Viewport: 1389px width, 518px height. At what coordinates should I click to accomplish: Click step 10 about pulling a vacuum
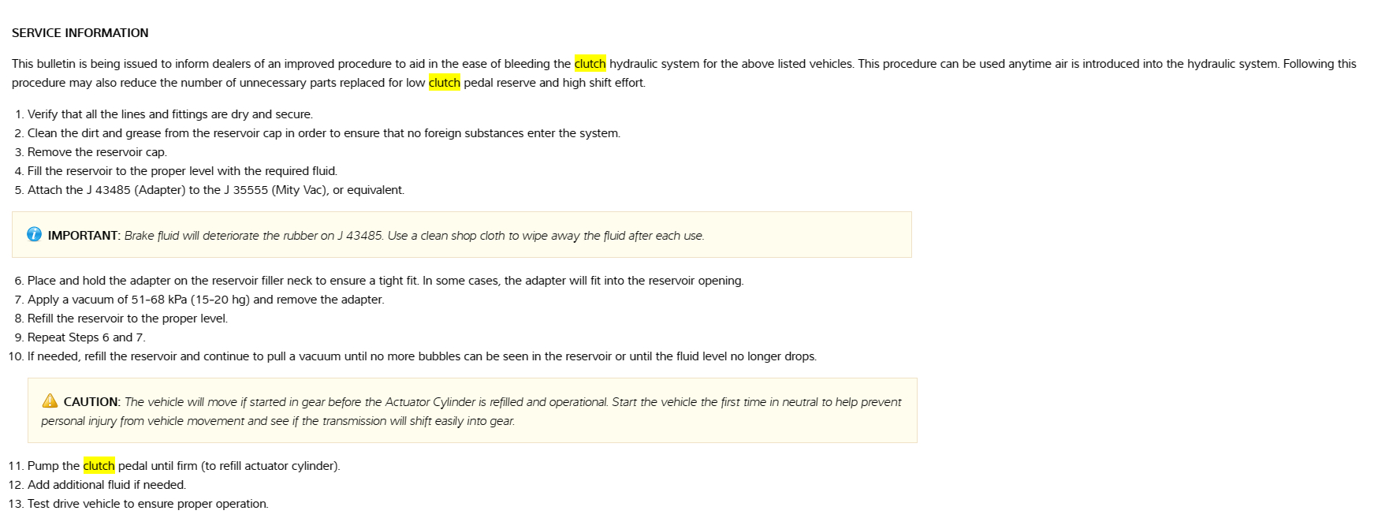(422, 356)
